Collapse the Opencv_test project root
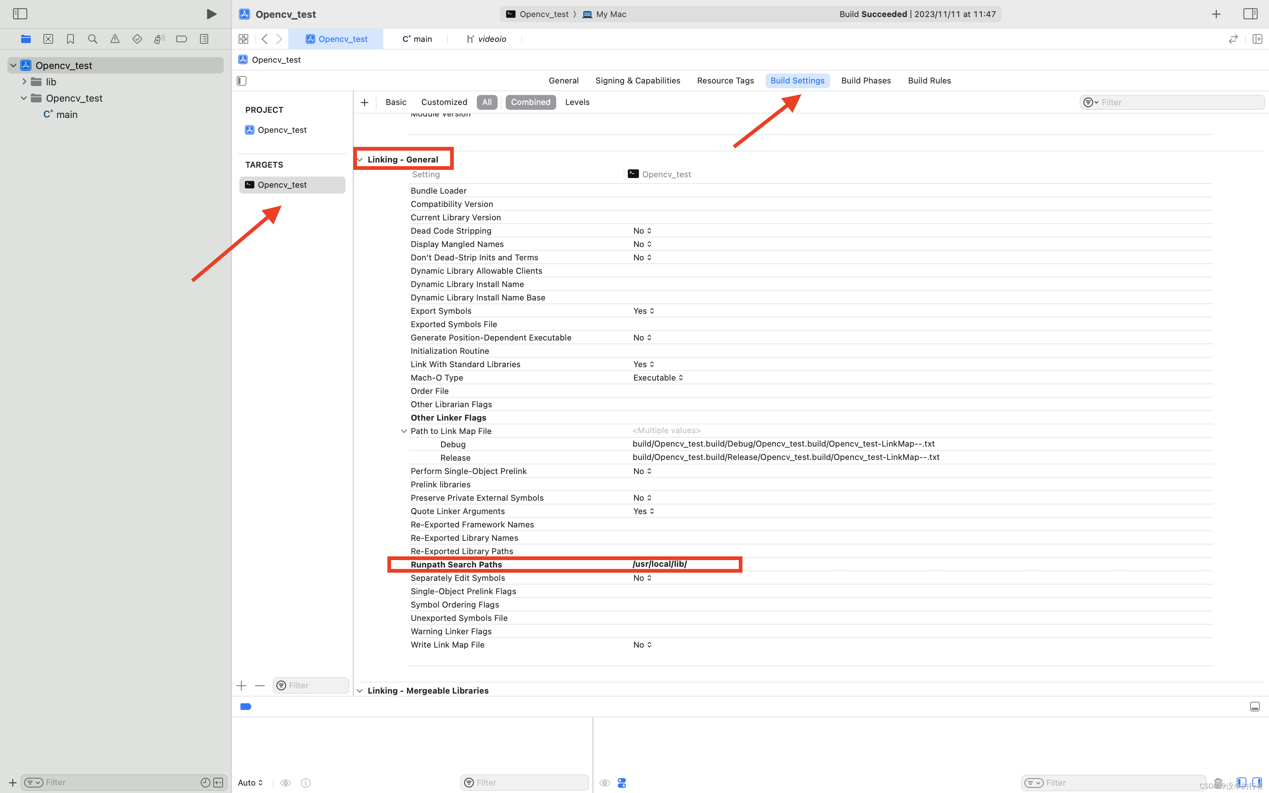1269x793 pixels. tap(13, 66)
